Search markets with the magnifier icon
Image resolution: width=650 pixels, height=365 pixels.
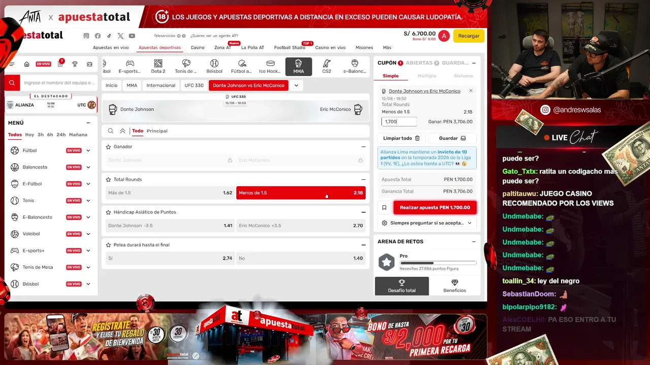coord(110,131)
